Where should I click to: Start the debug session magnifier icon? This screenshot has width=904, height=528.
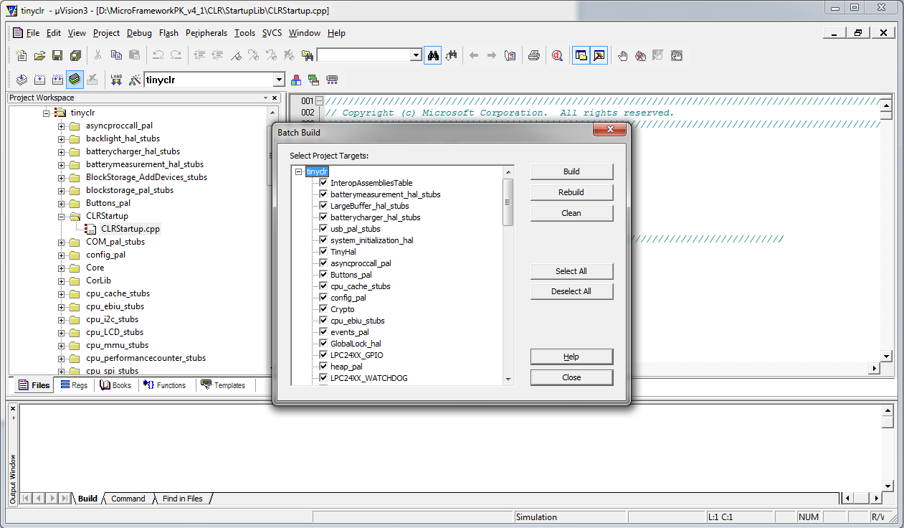(557, 55)
